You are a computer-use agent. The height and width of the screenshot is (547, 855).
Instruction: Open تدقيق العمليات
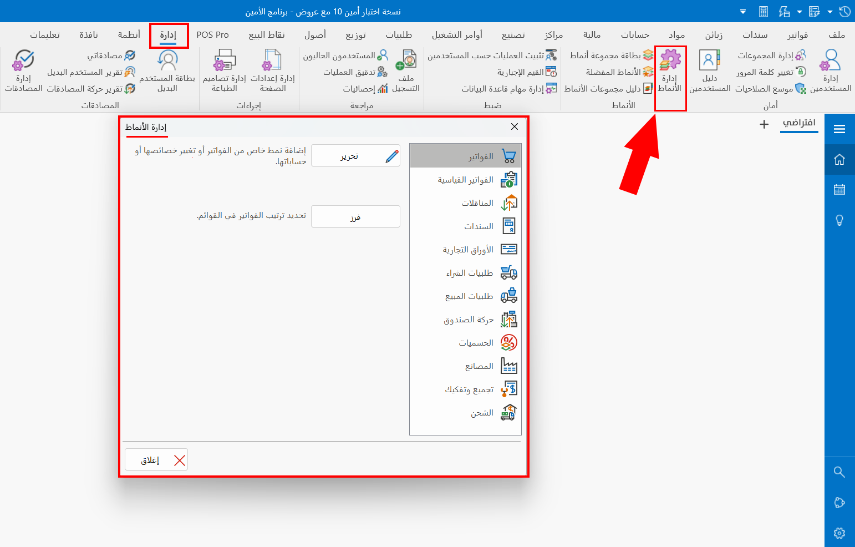355,72
